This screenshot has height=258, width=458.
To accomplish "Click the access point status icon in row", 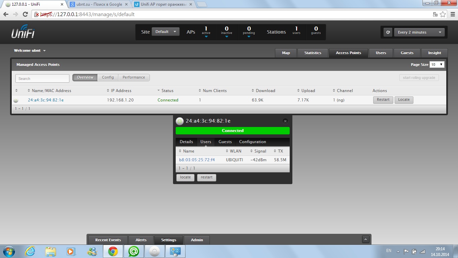I will [x=16, y=100].
